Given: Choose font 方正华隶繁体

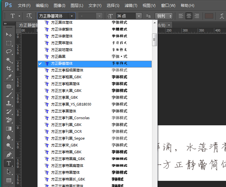Looking at the screenshot, I should 95,29.
